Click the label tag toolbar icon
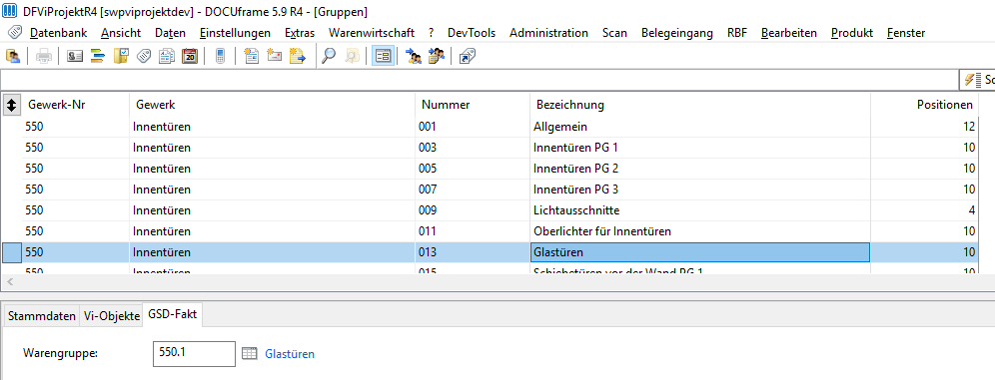The width and height of the screenshot is (995, 380). pos(144,57)
